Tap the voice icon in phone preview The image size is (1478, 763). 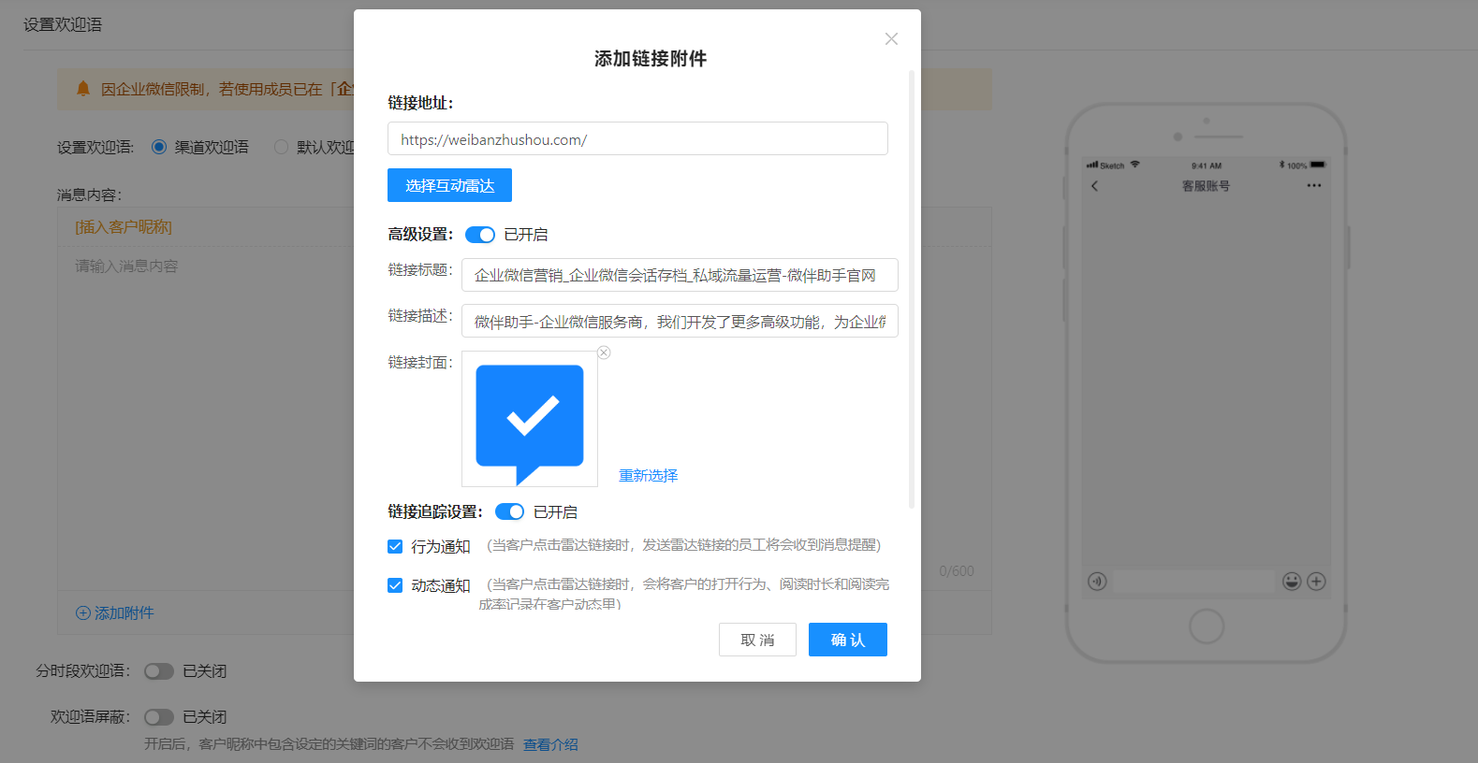(x=1098, y=582)
